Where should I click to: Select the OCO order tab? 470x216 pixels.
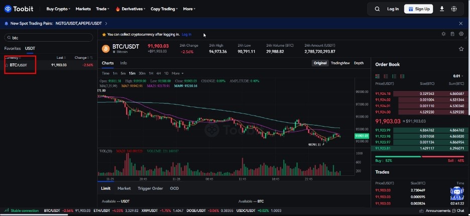click(x=174, y=188)
